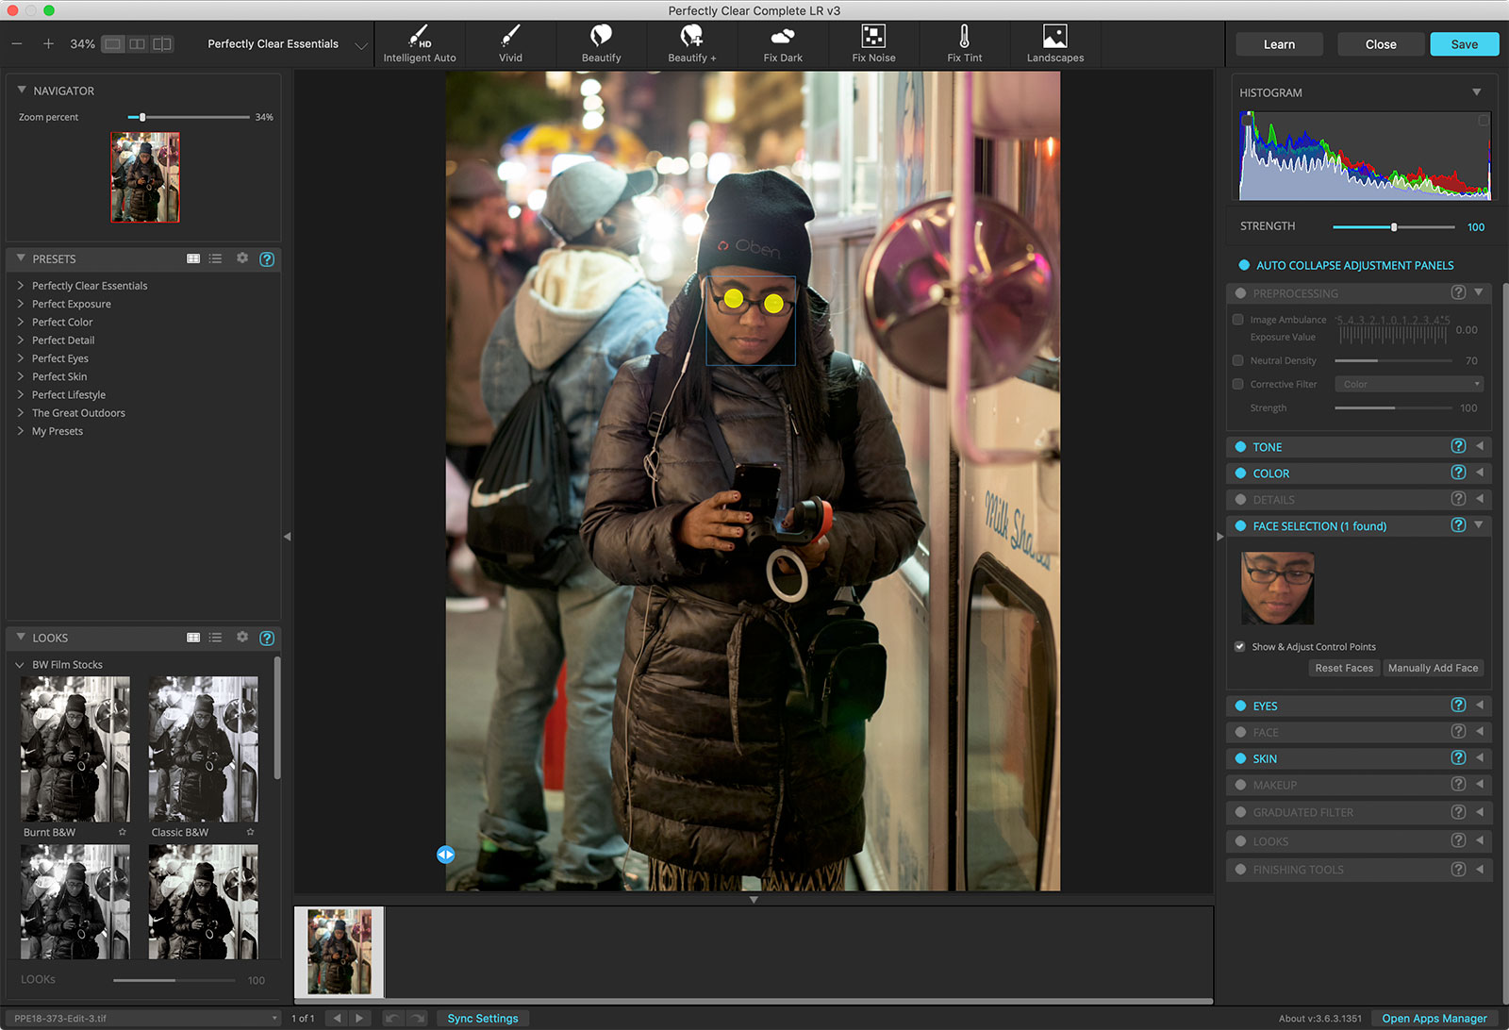Viewport: 1509px width, 1030px height.
Task: Toggle Show & Adjust Control Points checkbox
Action: [1239, 647]
